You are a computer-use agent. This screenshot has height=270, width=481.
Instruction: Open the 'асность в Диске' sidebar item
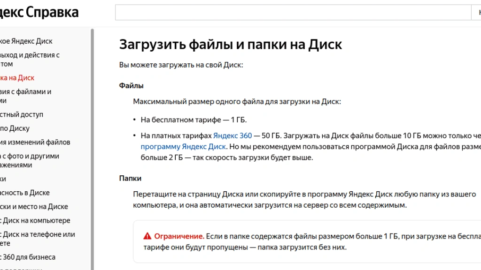25,193
